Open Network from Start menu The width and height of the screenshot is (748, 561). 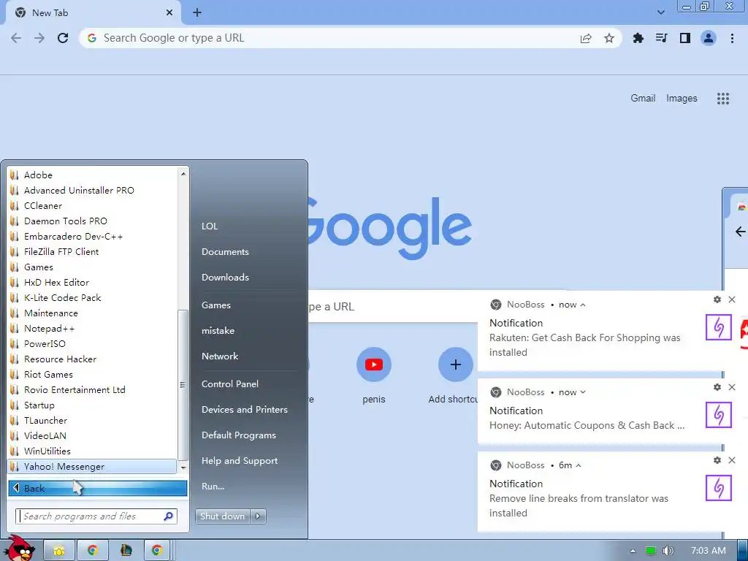coord(220,356)
